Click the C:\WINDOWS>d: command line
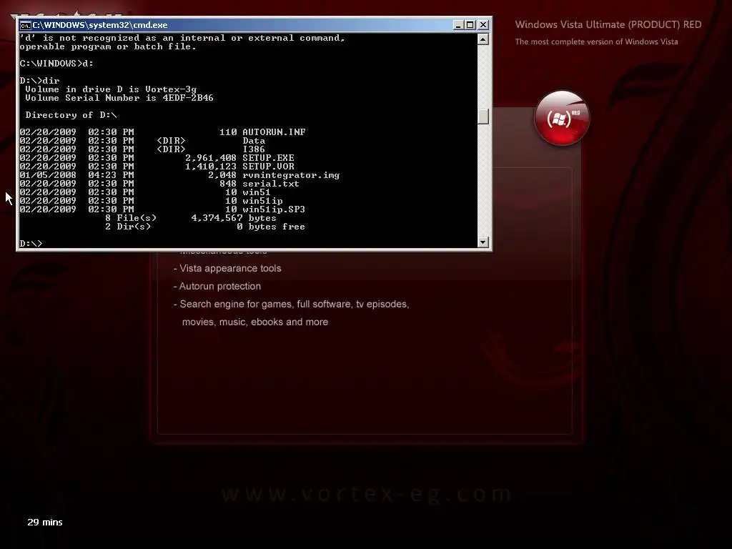The height and width of the screenshot is (549, 732). 56,64
